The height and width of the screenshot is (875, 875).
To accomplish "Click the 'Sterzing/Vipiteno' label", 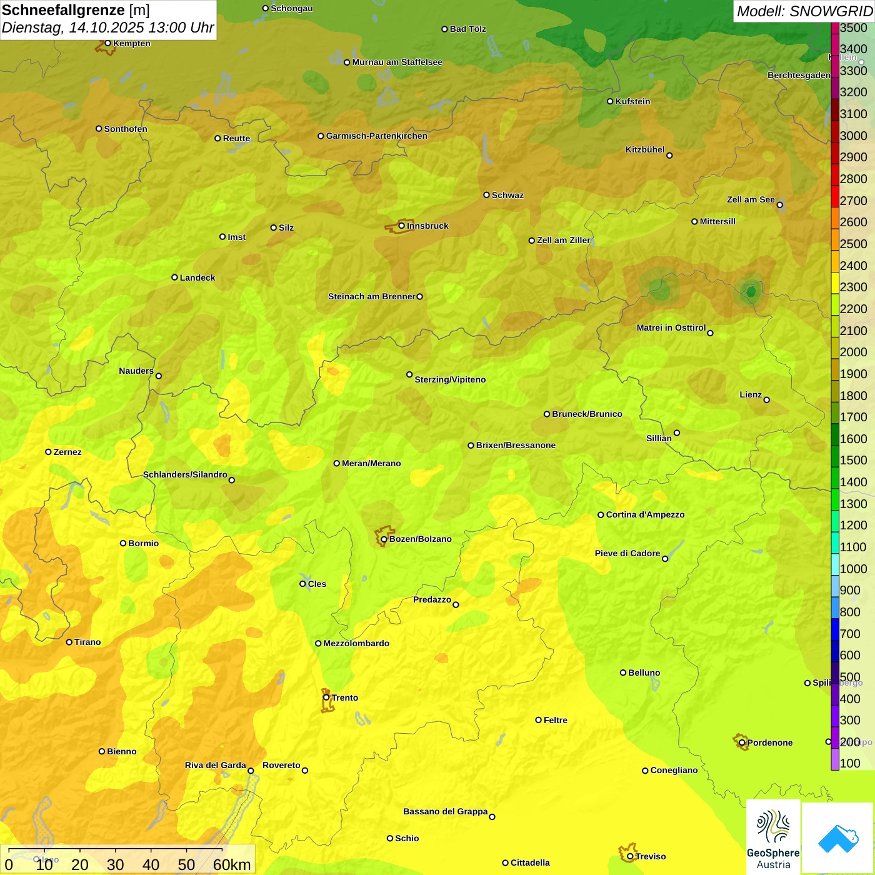I will click(x=450, y=379).
